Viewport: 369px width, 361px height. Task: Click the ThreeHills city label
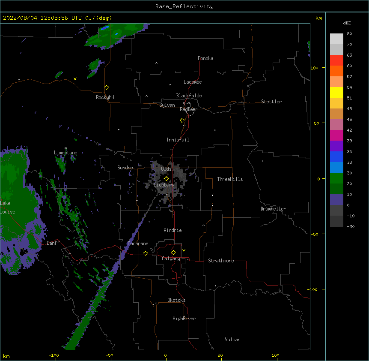[230, 179]
